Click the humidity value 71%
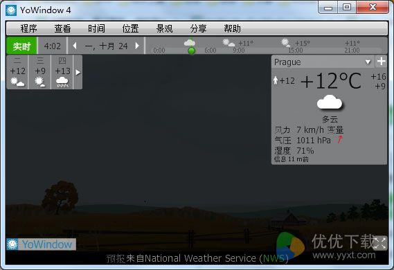Screen dimensions: 394x270 click(305, 151)
